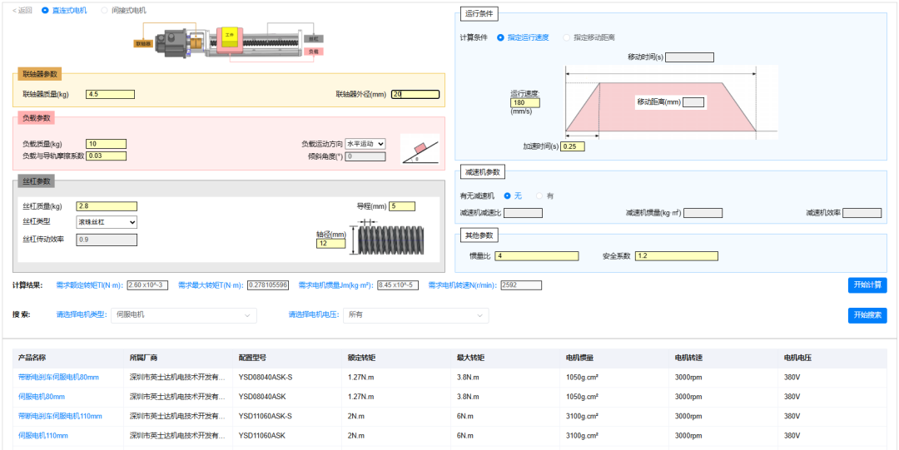Select 有 for reducer presence
Image resolution: width=899 pixels, height=450 pixels.
tap(539, 196)
